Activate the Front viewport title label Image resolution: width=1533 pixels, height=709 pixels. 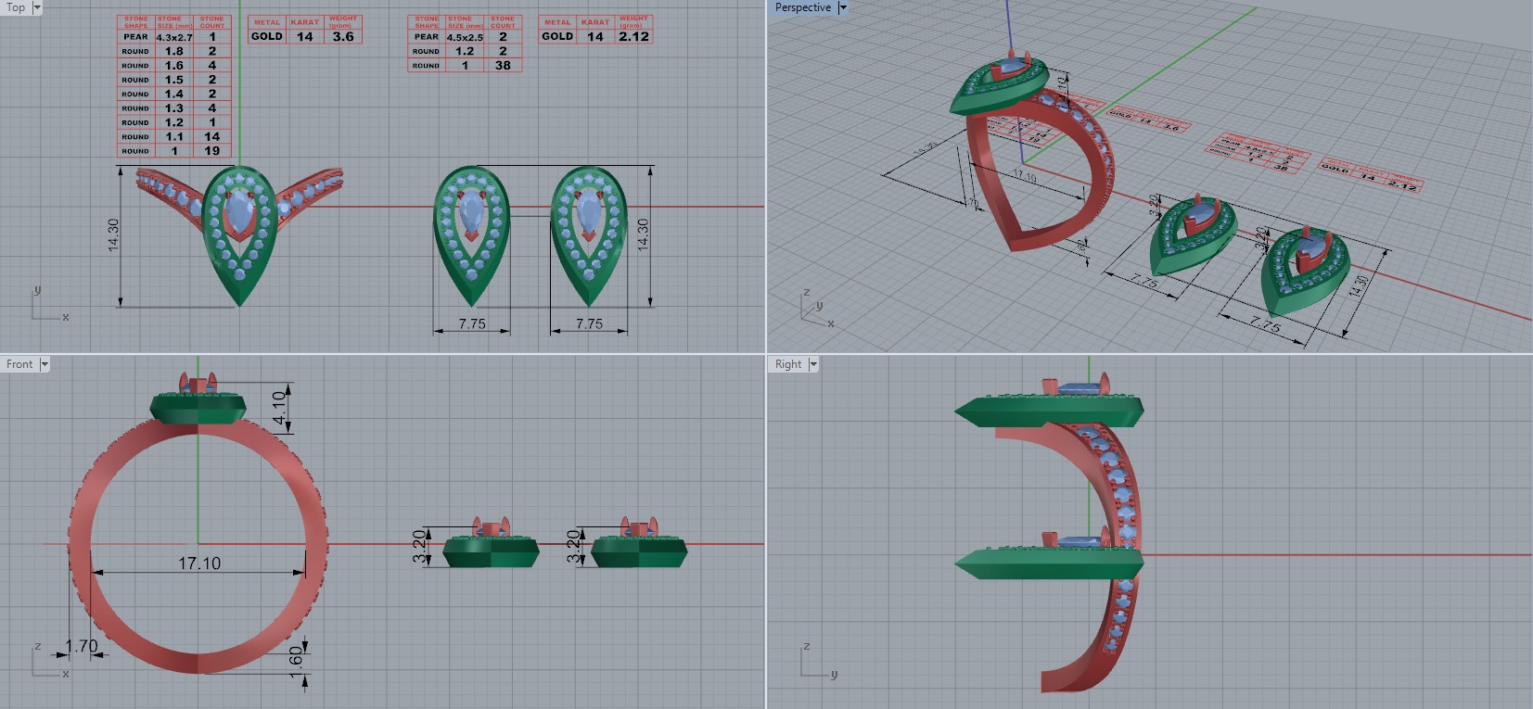click(19, 364)
